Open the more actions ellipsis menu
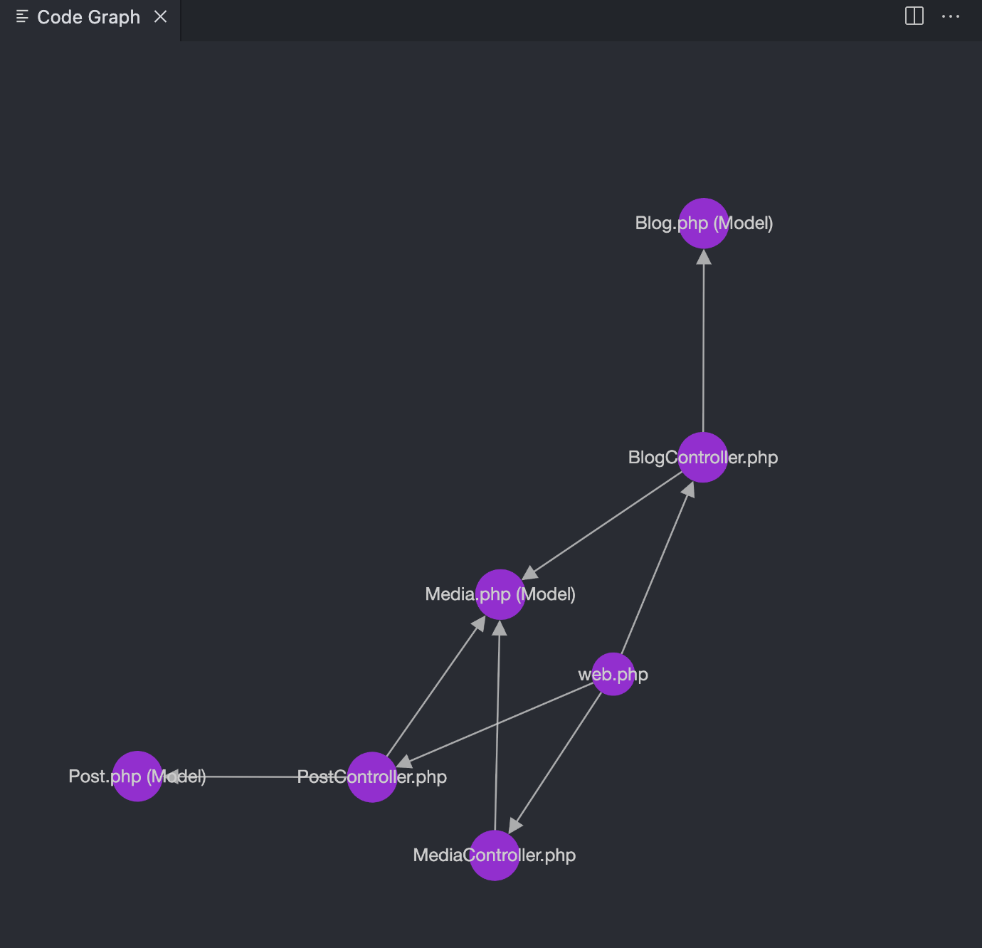 tap(951, 16)
